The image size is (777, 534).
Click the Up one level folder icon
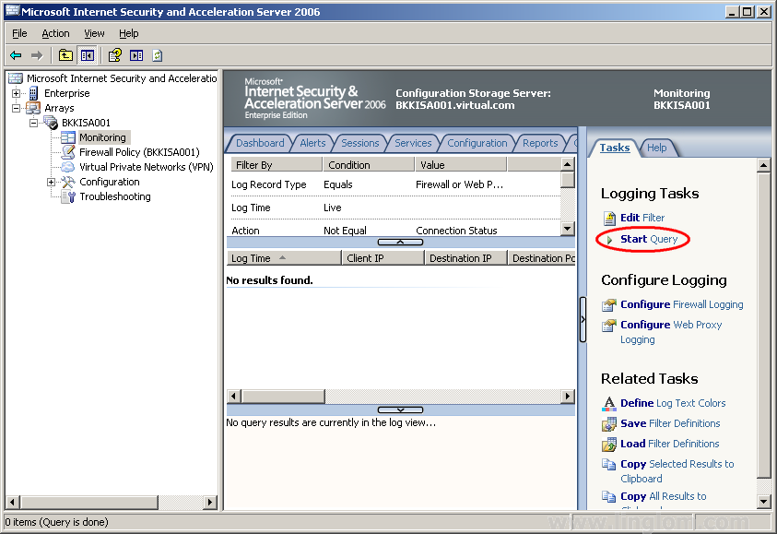pyautogui.click(x=65, y=55)
